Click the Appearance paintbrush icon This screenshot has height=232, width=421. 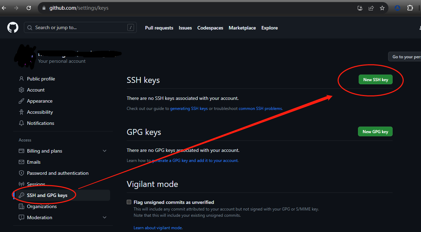(21, 101)
